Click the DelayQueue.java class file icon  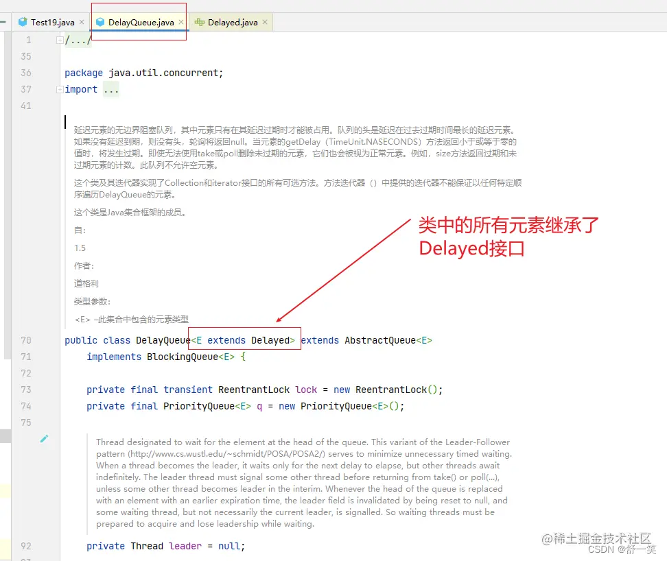[x=100, y=22]
